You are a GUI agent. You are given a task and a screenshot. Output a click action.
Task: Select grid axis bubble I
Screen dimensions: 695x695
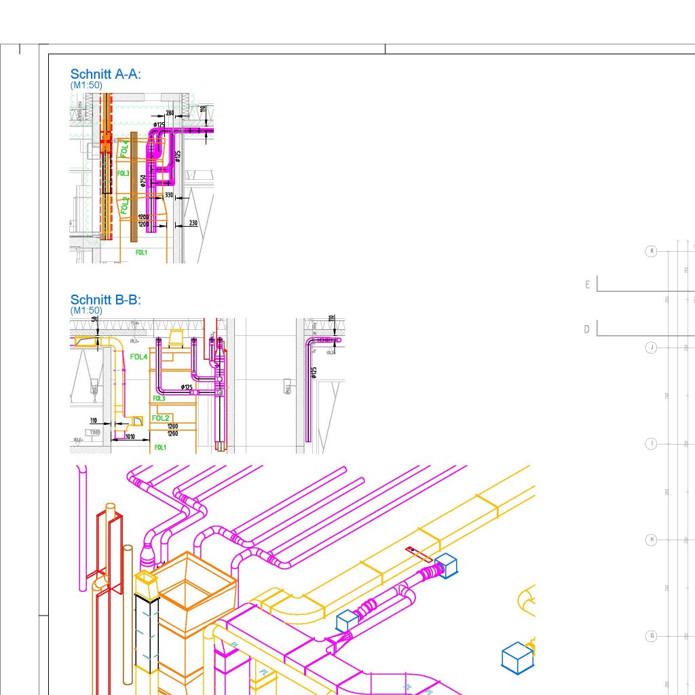651,444
